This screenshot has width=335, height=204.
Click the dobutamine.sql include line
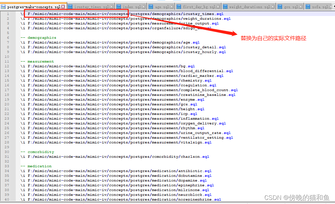pos(116,176)
